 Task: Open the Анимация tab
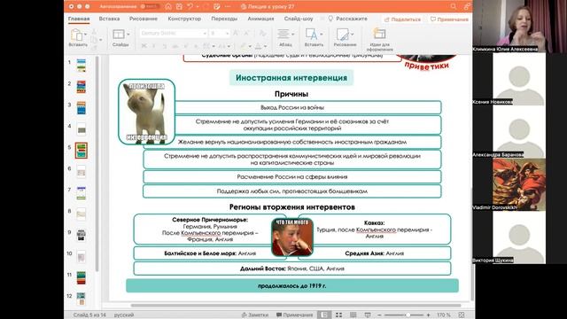[260, 19]
